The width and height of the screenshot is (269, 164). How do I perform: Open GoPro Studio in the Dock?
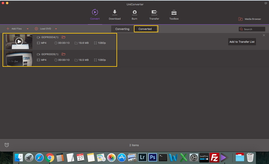(204, 157)
